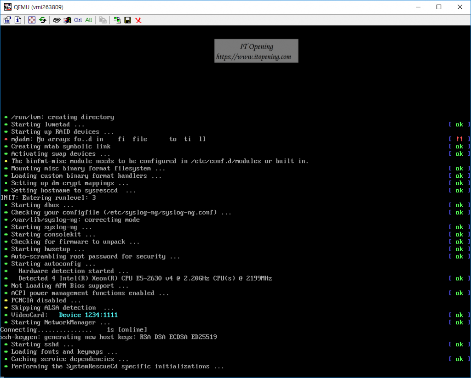Click the SystemRescueCd initializations line
The height and width of the screenshot is (378, 471).
(117, 367)
